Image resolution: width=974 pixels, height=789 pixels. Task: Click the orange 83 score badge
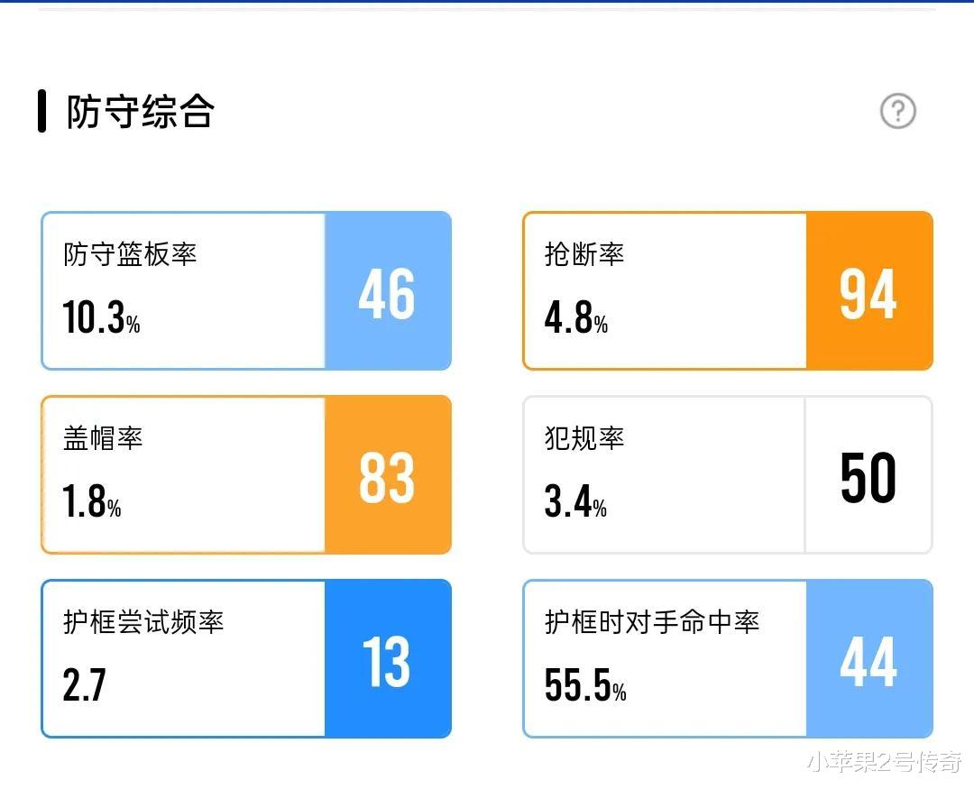(387, 475)
